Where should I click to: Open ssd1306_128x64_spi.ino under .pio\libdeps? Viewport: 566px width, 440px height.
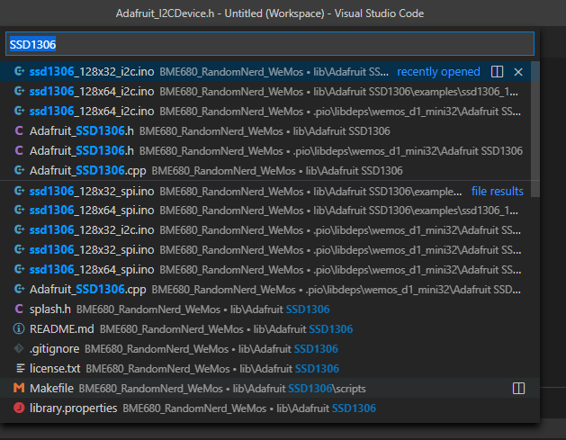point(265,270)
